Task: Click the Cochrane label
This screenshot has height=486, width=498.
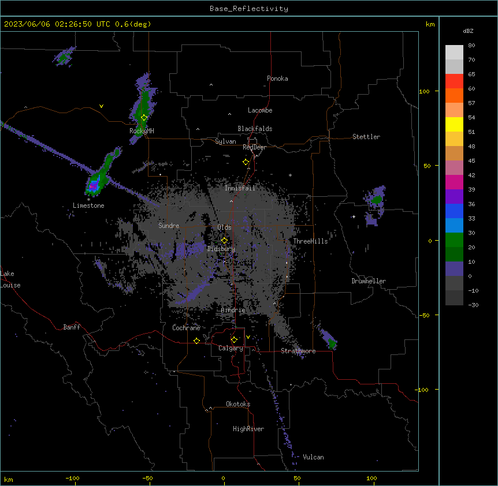Action: click(186, 328)
